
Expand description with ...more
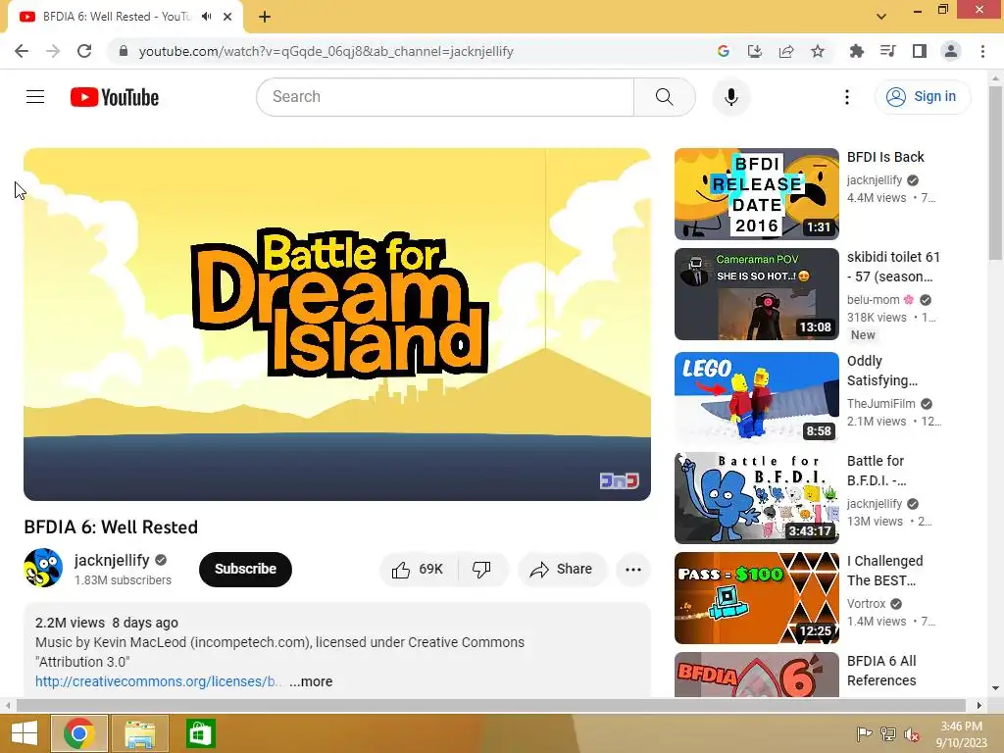point(311,681)
